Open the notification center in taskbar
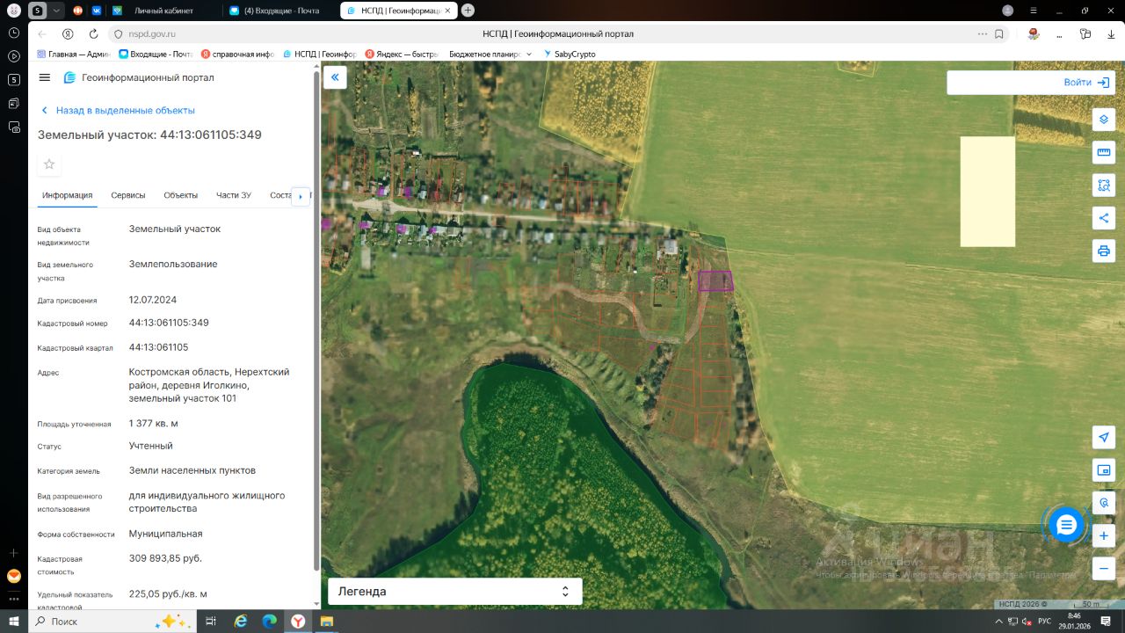 click(1106, 621)
